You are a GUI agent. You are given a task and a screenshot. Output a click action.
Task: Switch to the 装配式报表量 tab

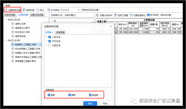(x=37, y=15)
